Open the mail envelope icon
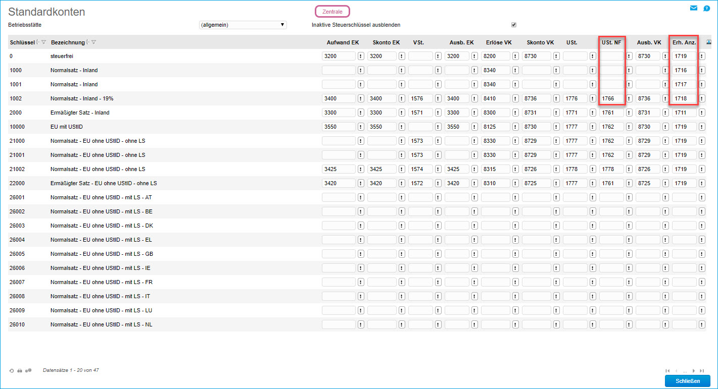Screen dimensions: 718x389 pos(694,8)
